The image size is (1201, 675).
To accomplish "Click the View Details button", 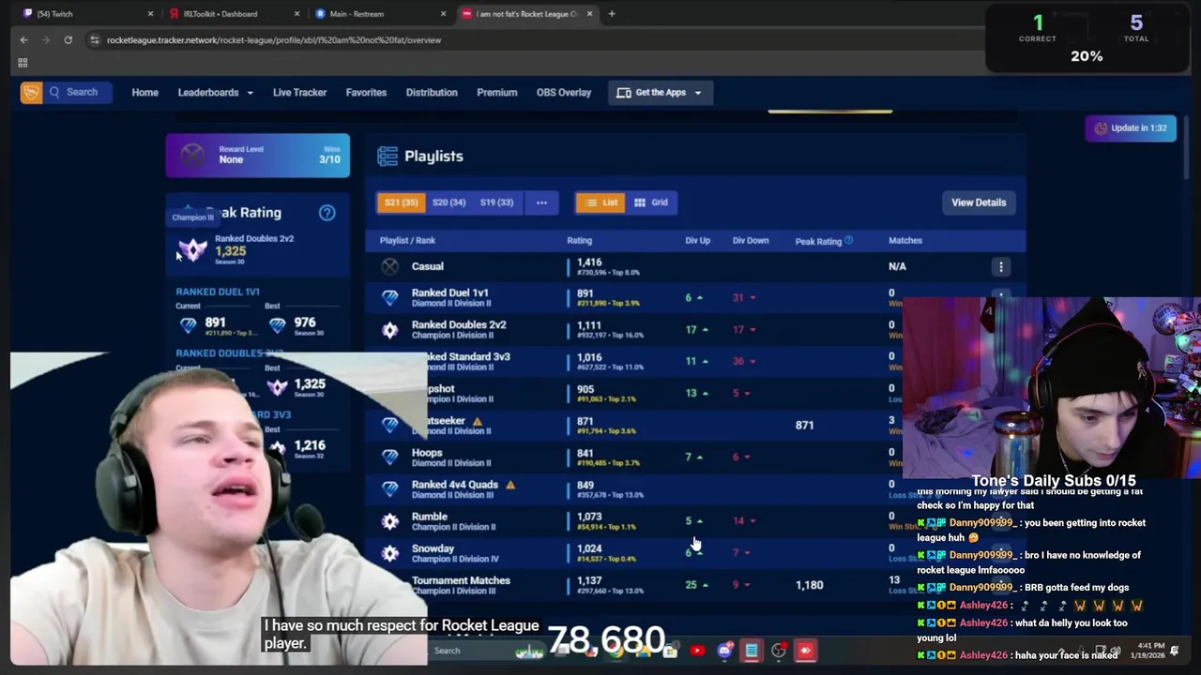I will [979, 202].
